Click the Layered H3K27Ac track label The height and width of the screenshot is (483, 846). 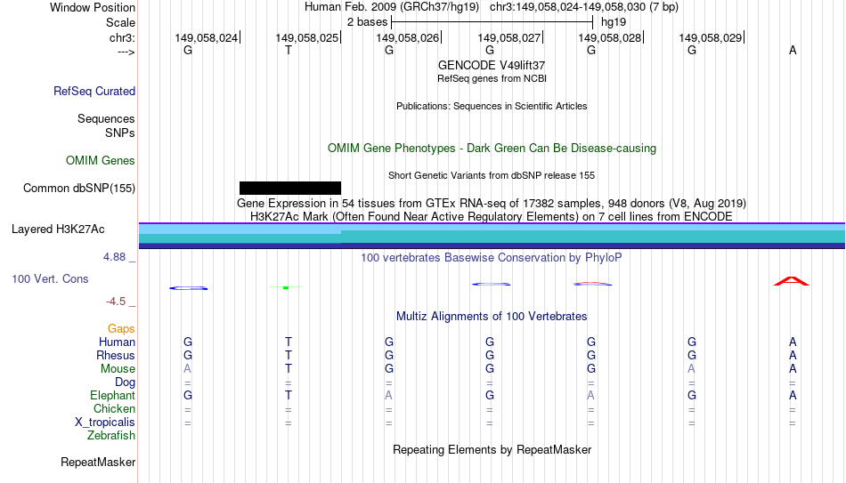point(58,229)
